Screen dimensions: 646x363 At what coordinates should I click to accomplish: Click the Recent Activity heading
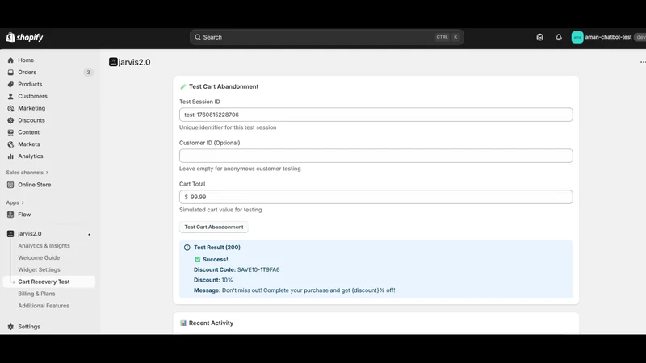tap(211, 323)
